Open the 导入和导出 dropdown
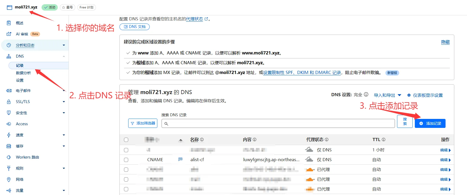 (388, 95)
